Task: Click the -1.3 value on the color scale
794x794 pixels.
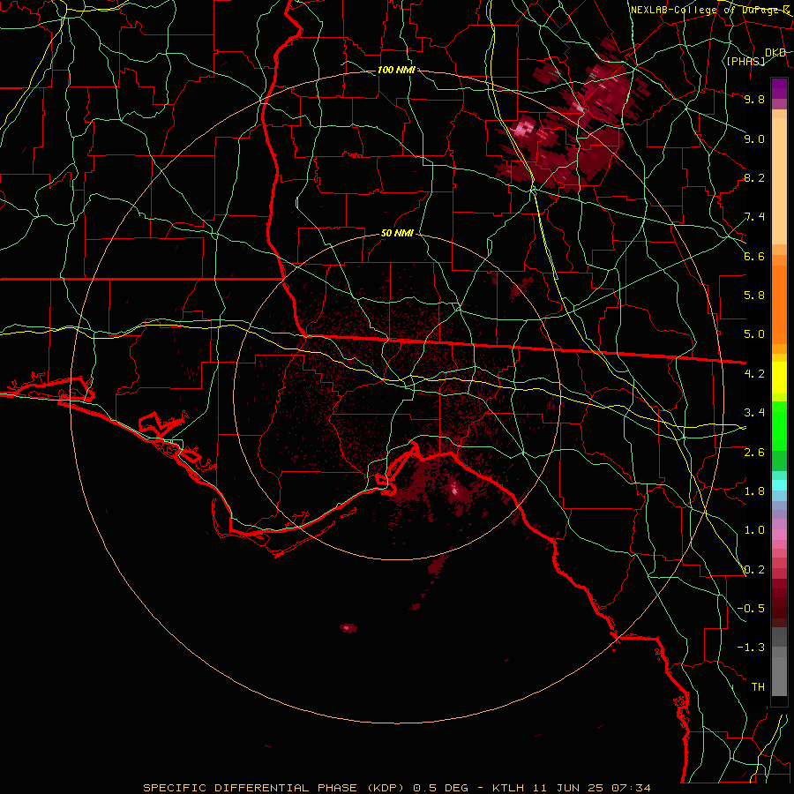Action: [x=751, y=648]
